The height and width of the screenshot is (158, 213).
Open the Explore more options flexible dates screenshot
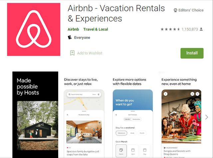[133, 115]
